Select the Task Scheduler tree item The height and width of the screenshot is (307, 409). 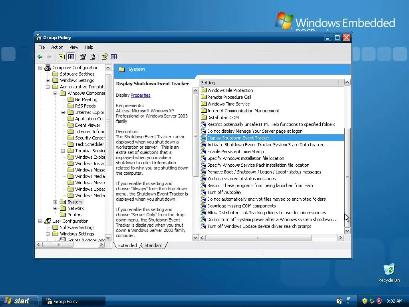(x=89, y=144)
